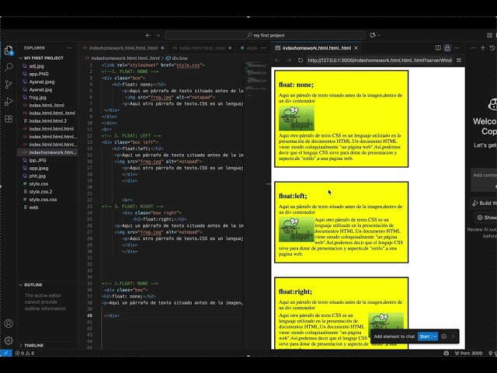497x373 pixels.
Task: Open the browser preview hamburger menu
Action: pos(459,60)
